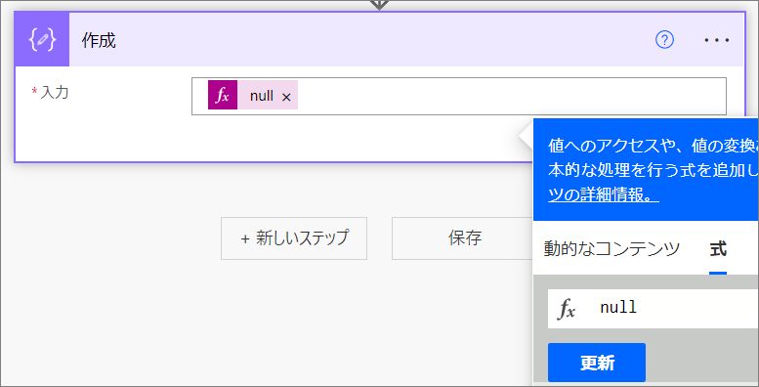Click the Compose action braces icon
This screenshot has height=387, width=759.
42,40
